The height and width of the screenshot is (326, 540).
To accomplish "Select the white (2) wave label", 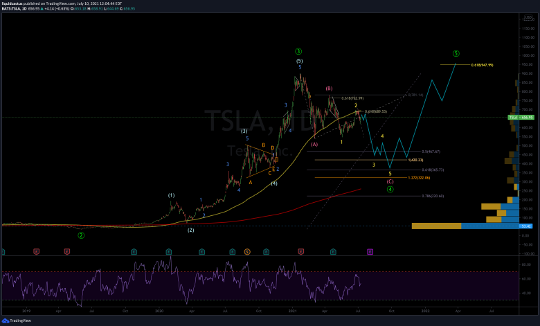I will [x=190, y=230].
